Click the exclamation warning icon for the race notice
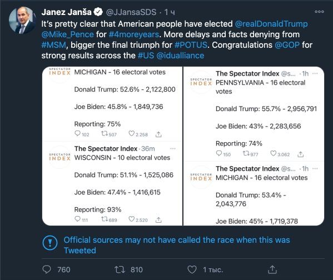Screen dimensions: 333x280 coord(50,243)
